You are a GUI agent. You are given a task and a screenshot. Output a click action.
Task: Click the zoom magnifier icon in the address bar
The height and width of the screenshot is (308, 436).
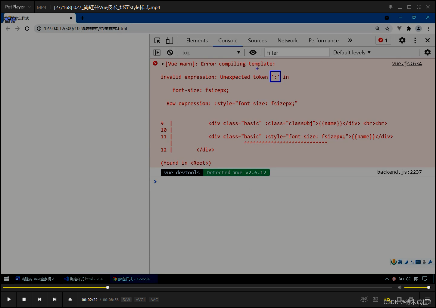378,29
